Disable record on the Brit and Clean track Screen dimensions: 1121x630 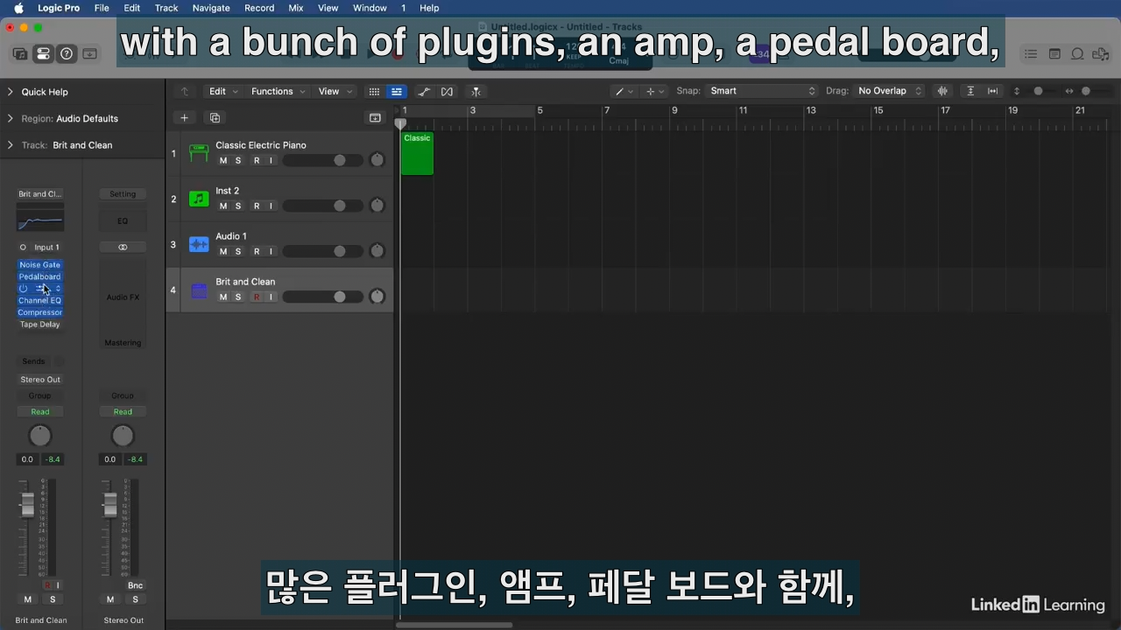point(257,297)
